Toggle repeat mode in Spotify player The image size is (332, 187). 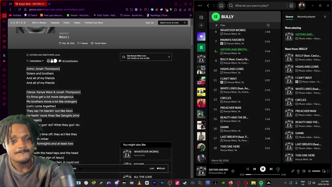278,169
